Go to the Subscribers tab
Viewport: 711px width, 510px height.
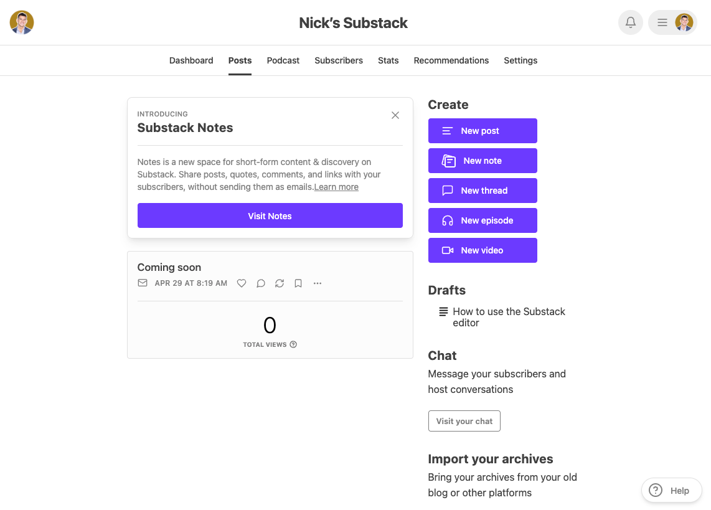(339, 60)
